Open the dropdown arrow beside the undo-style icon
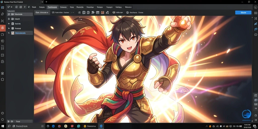258x129 pixels. (12, 7)
